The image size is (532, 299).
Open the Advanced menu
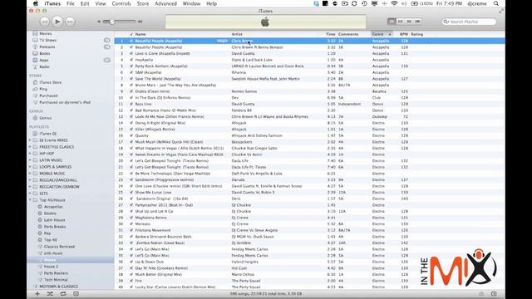pos(165,3)
